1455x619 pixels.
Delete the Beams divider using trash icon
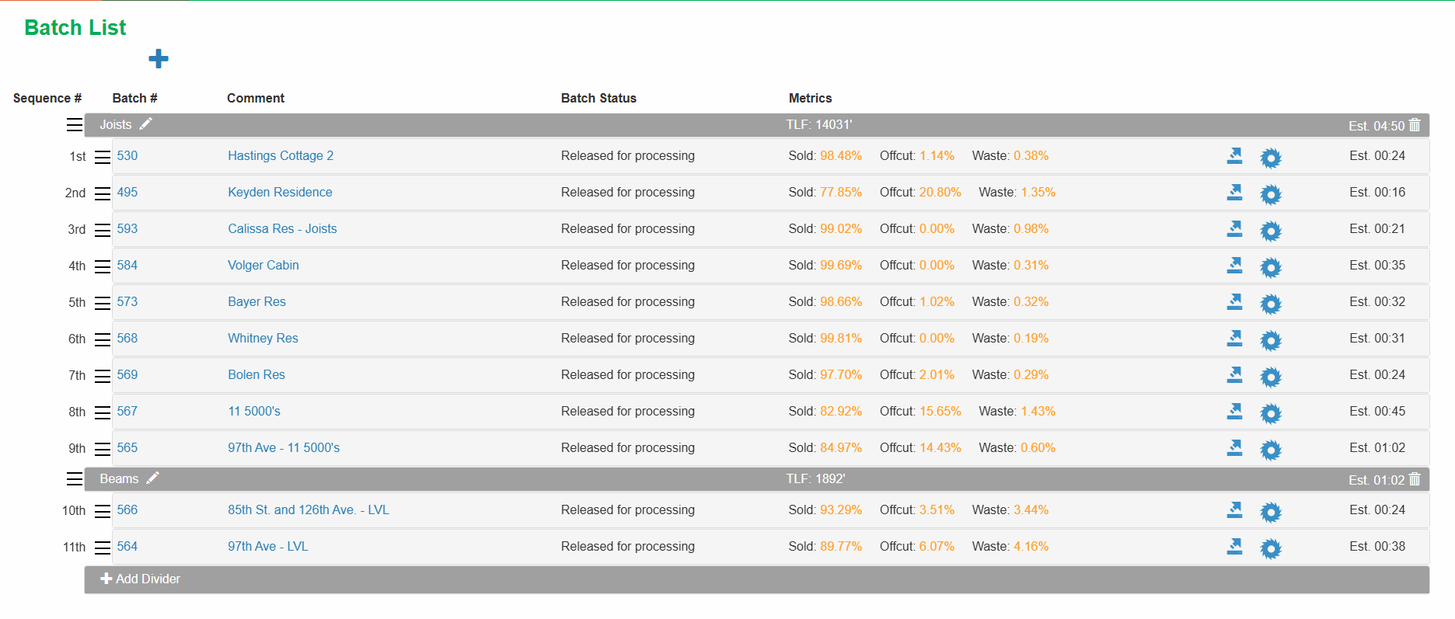[1415, 479]
